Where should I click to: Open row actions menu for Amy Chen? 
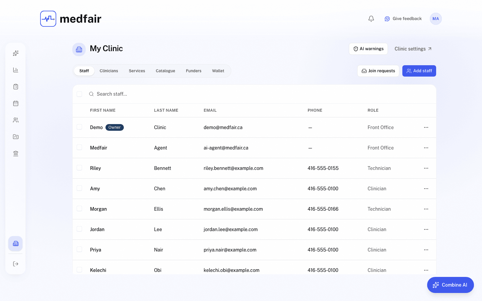pyautogui.click(x=426, y=189)
